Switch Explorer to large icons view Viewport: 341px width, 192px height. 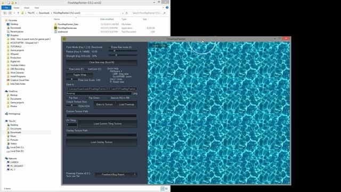point(166,188)
